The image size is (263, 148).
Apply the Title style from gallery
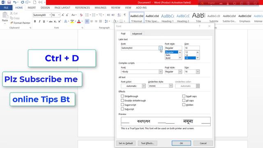point(198,18)
